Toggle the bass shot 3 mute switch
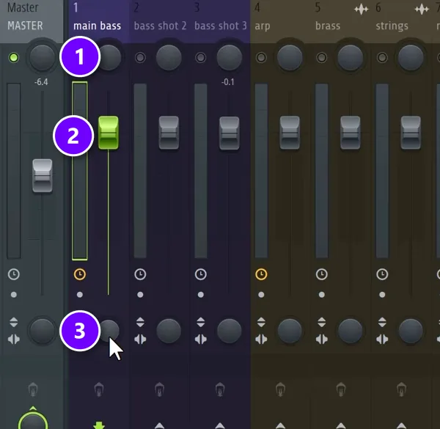The height and width of the screenshot is (429, 440). 201,57
